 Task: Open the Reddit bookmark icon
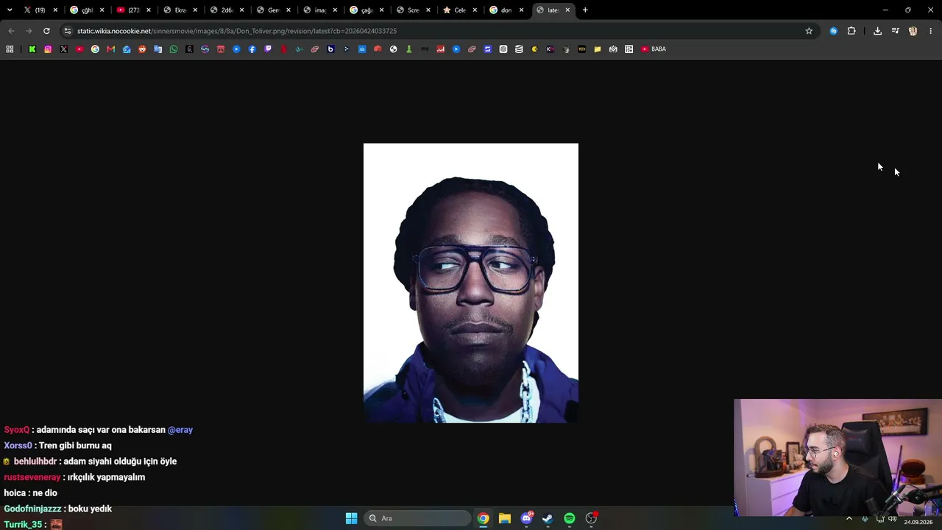[142, 49]
